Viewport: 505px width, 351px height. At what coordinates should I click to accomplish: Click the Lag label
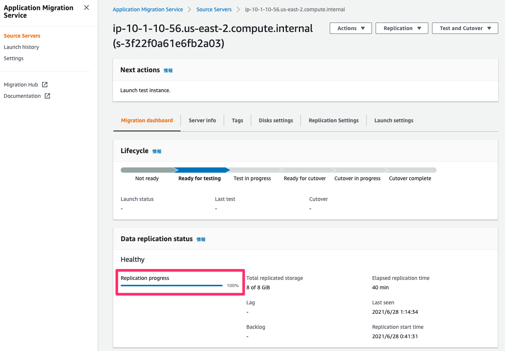tap(250, 302)
